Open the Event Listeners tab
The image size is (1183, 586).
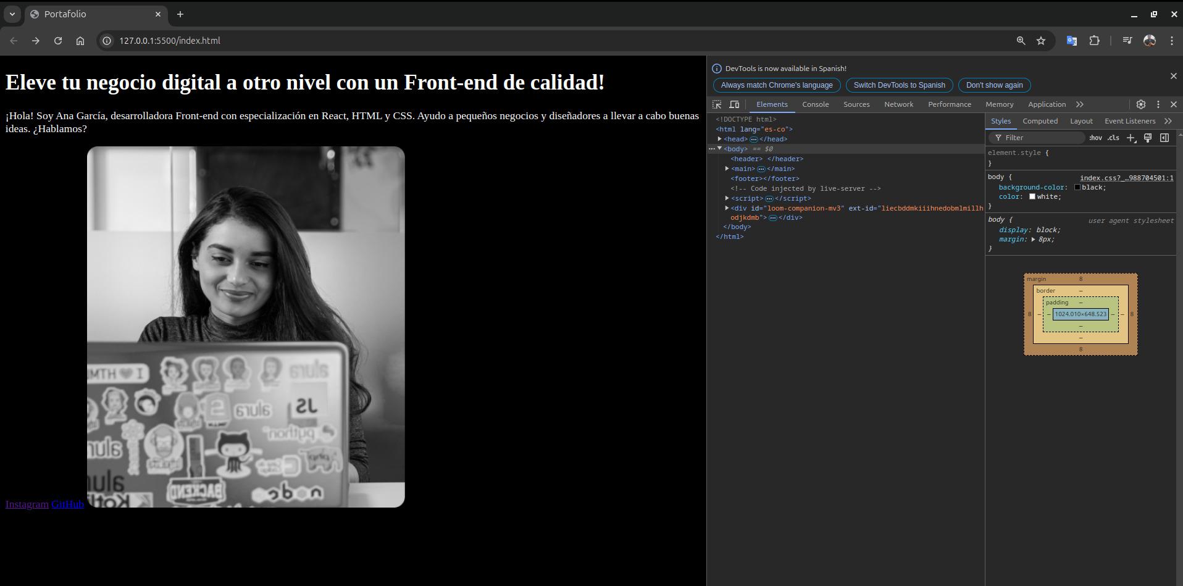click(x=1130, y=121)
